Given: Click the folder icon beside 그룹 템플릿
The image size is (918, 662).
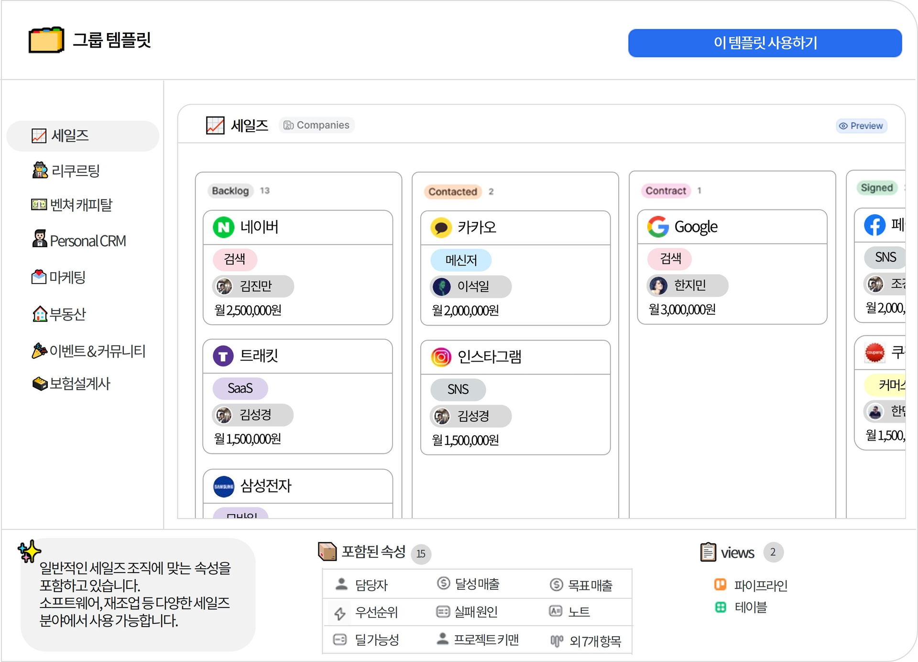Looking at the screenshot, I should 46,40.
